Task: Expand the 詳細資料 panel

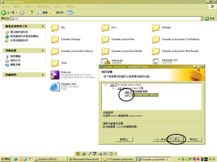Action: [43, 75]
